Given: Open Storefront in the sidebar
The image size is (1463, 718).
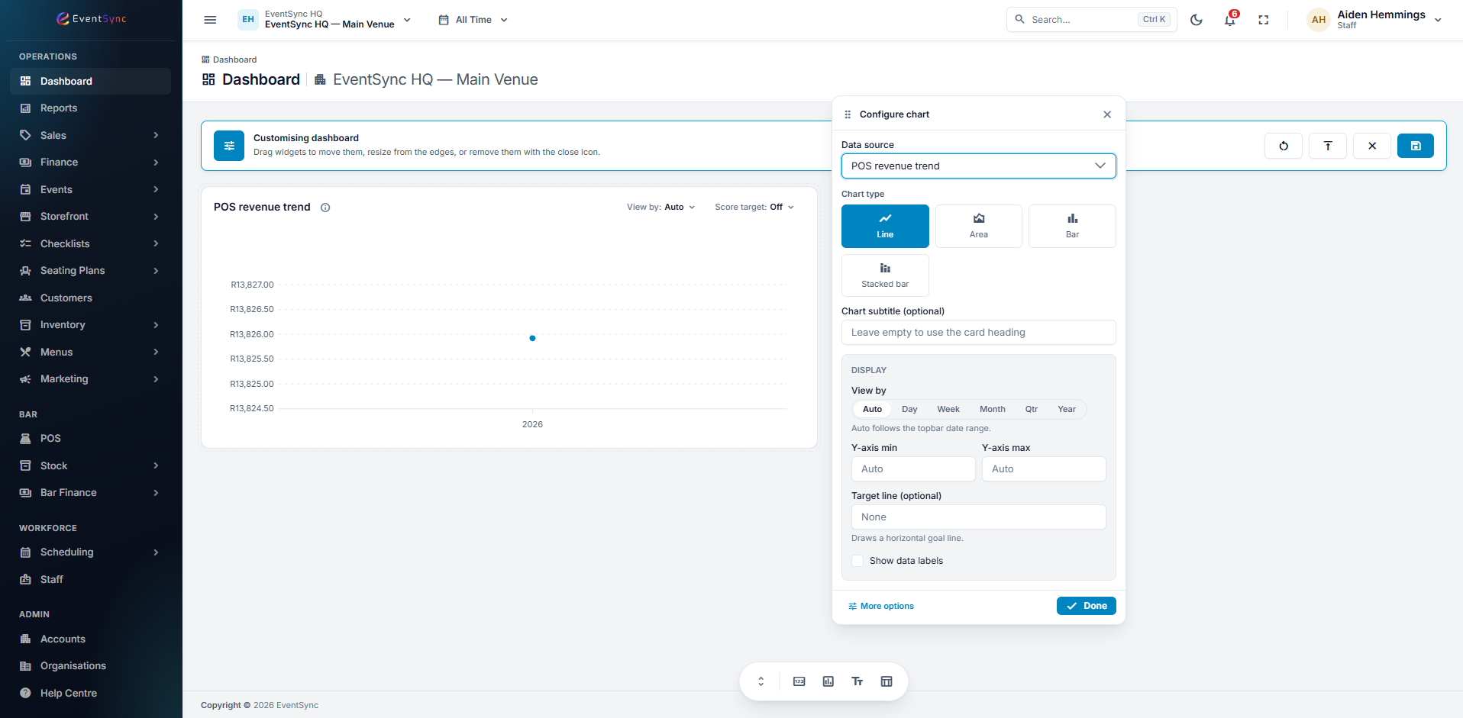Looking at the screenshot, I should click(x=90, y=217).
